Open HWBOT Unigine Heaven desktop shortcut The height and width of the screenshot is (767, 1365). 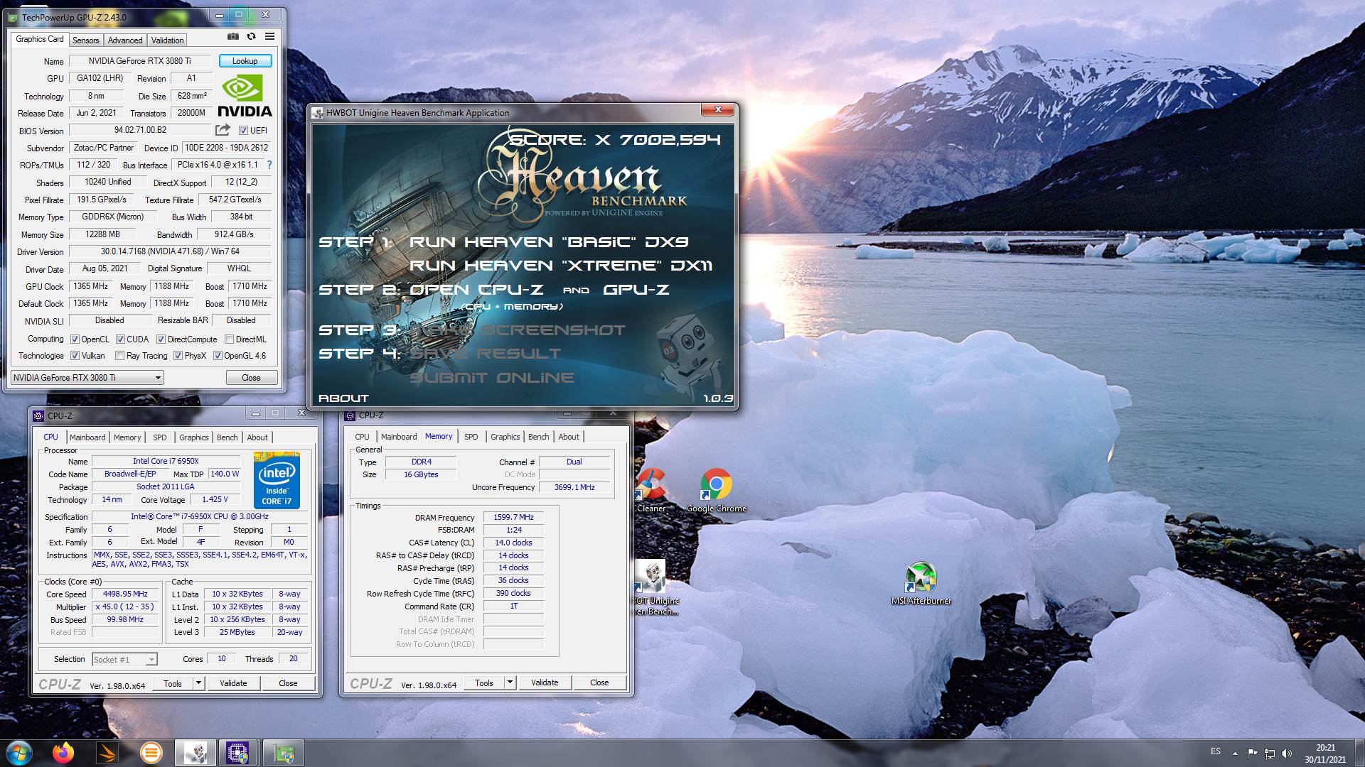654,587
